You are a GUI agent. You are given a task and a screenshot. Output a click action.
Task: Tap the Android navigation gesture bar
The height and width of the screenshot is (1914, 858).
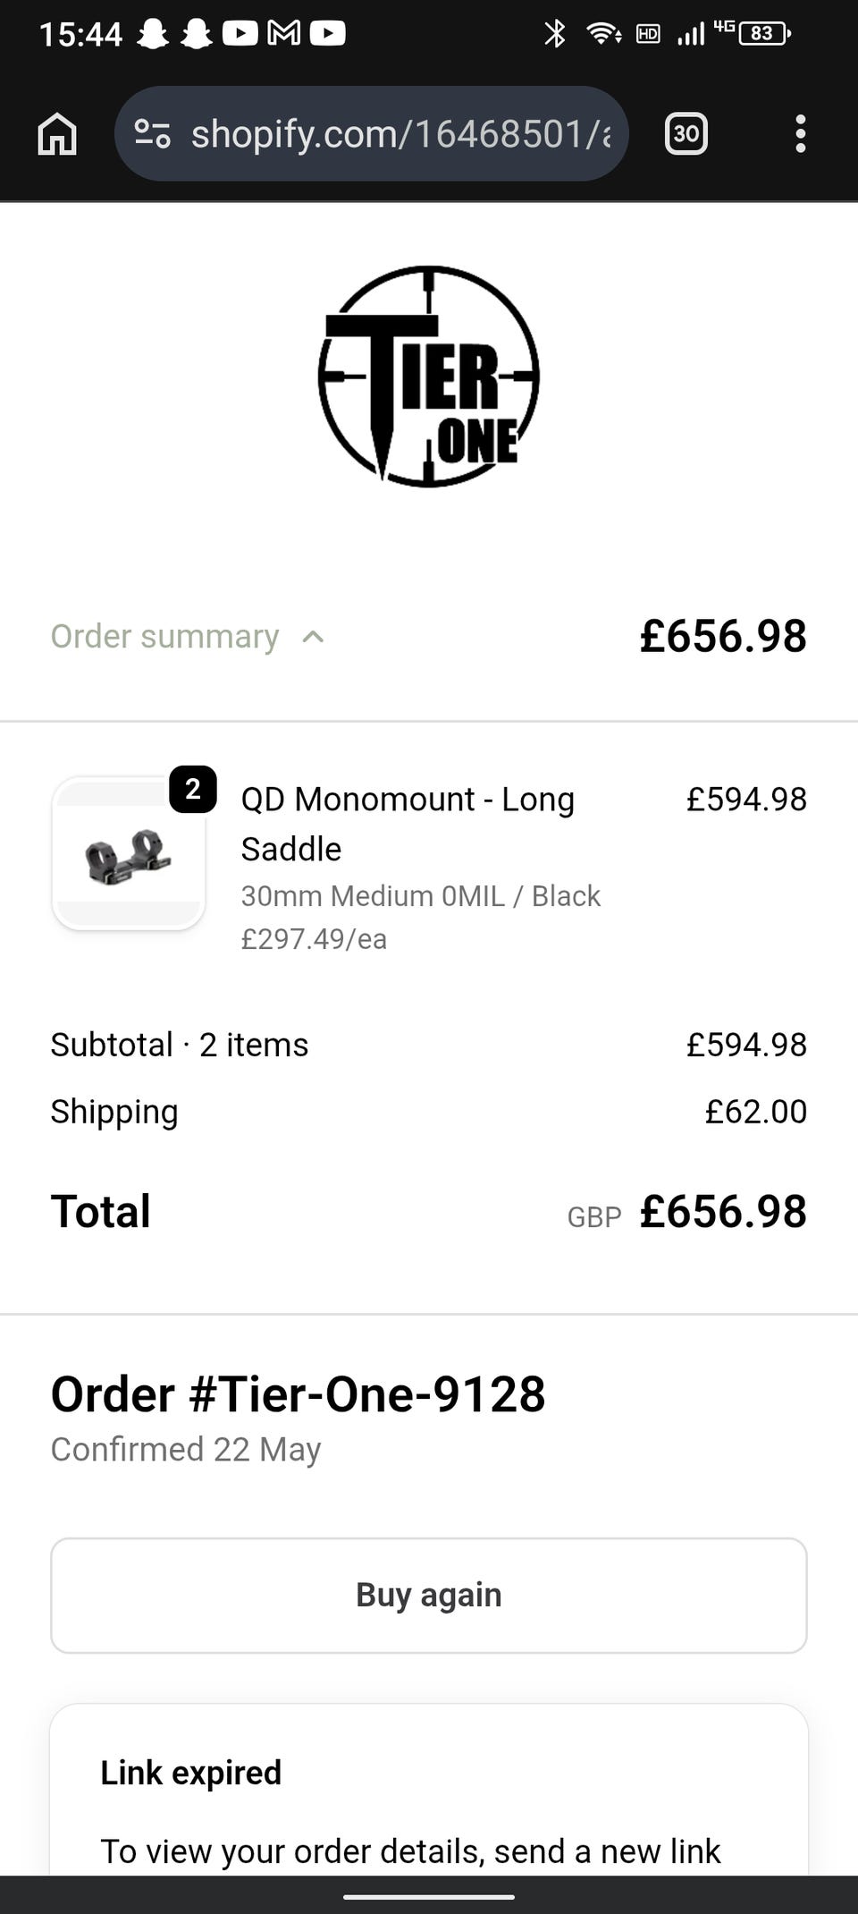coord(429,1896)
